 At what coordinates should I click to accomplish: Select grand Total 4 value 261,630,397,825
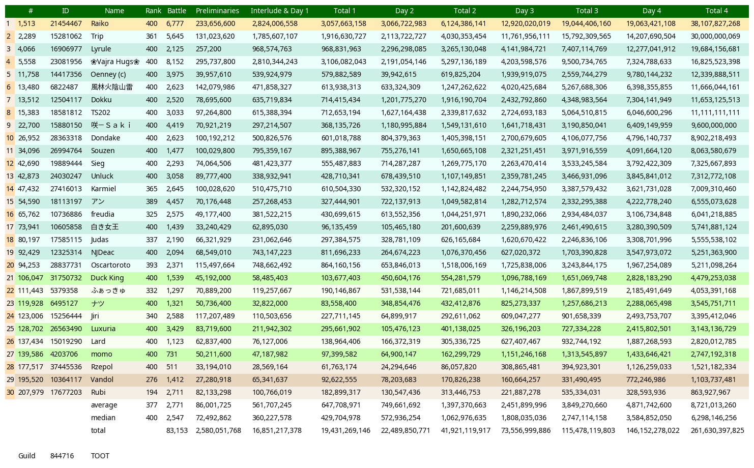coord(717,430)
